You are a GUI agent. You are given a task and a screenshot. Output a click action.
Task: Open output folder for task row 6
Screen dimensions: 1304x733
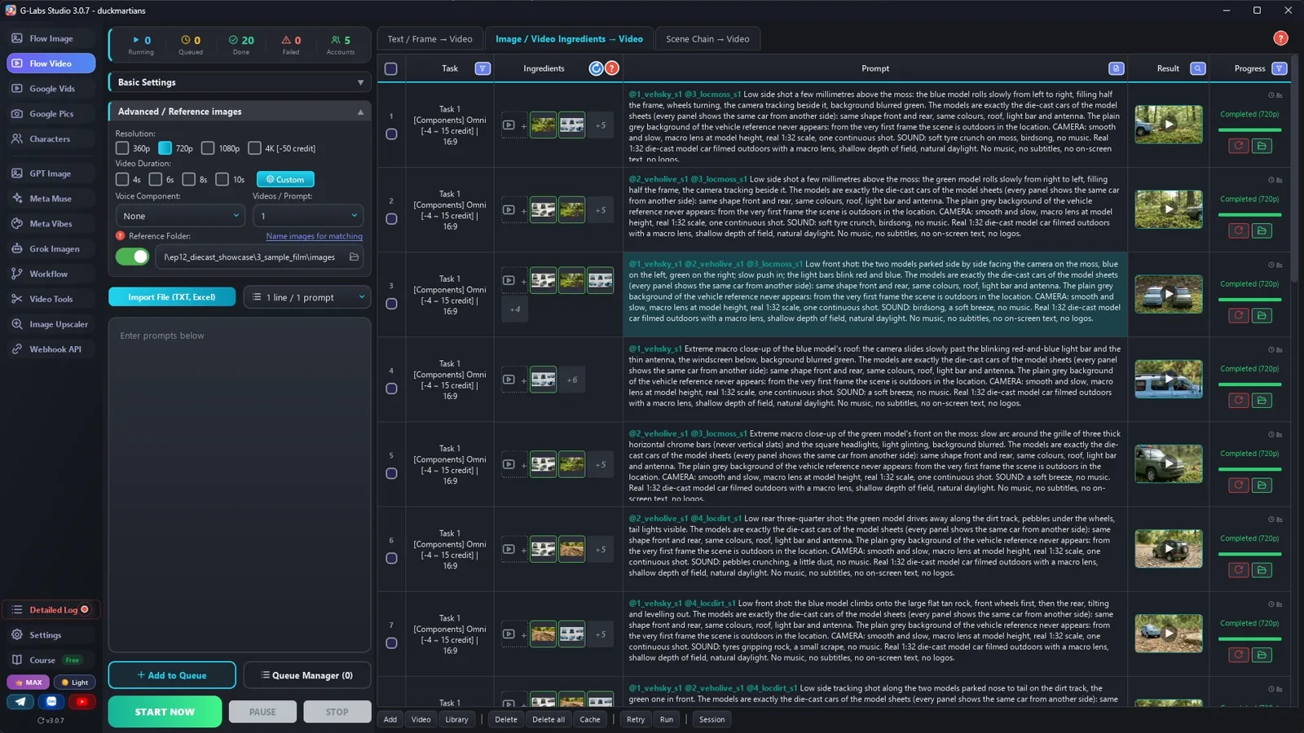(x=1262, y=570)
